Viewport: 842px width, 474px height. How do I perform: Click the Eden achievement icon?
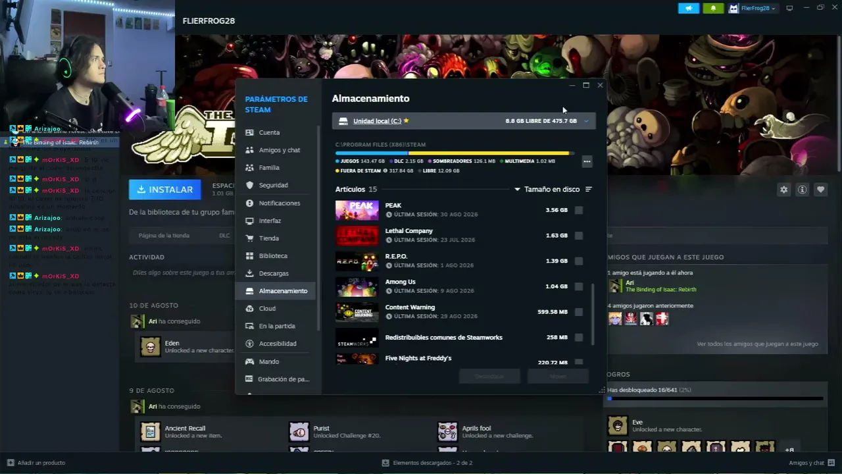point(151,347)
